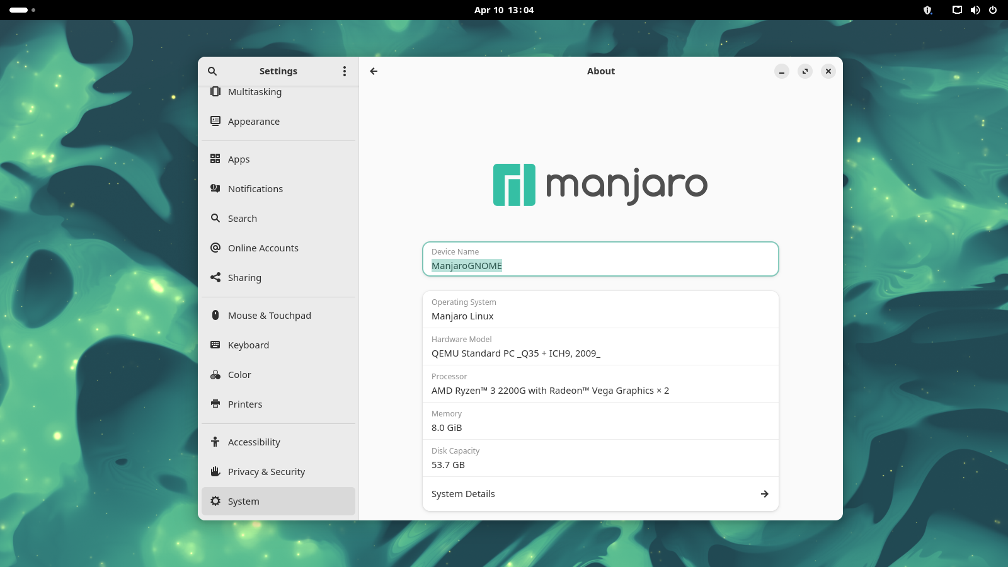The width and height of the screenshot is (1008, 567).
Task: Open the Settings three-dot main menu
Action: 344,71
